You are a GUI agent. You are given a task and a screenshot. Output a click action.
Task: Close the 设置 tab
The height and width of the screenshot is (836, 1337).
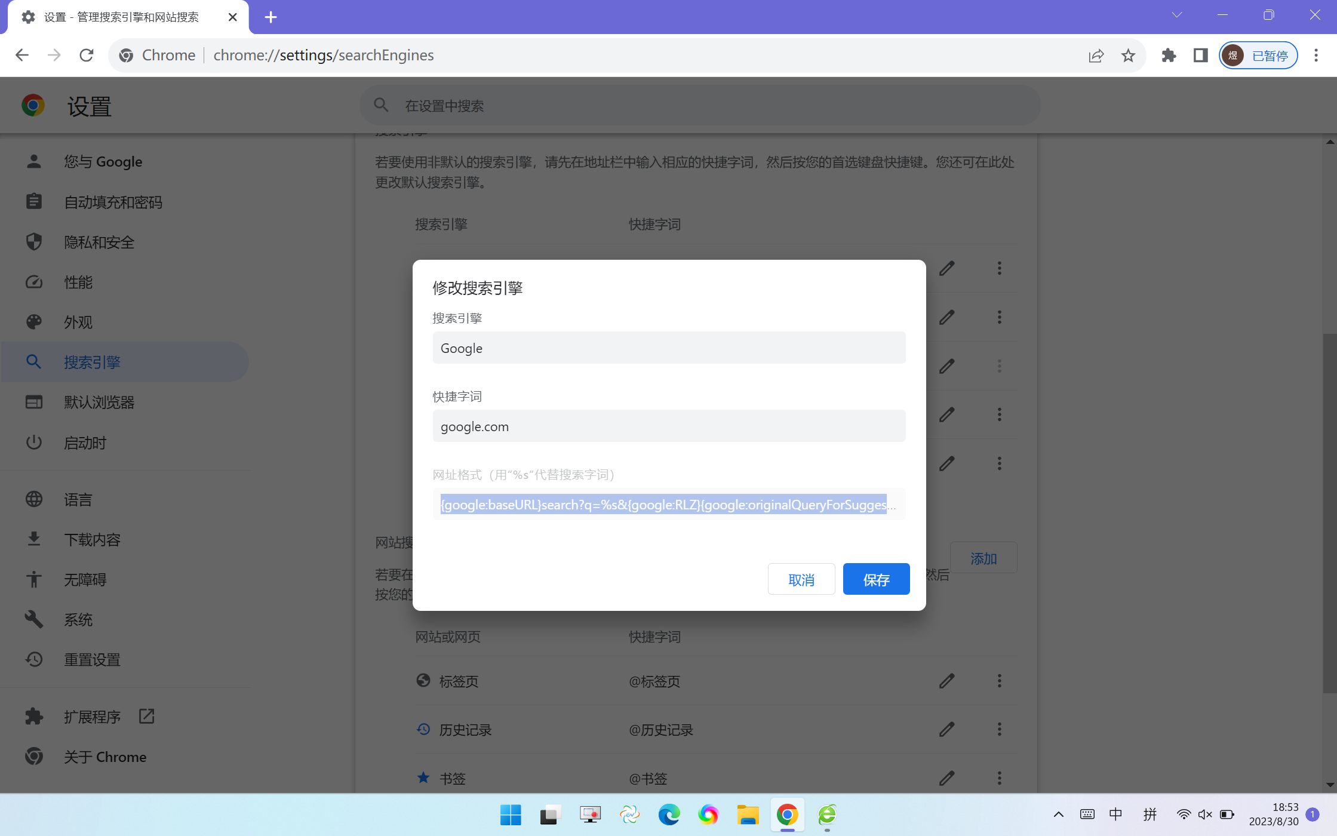(233, 17)
